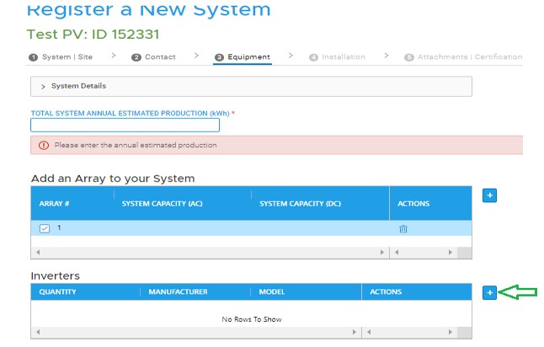Click the MODEL column header in Inverters

click(271, 292)
